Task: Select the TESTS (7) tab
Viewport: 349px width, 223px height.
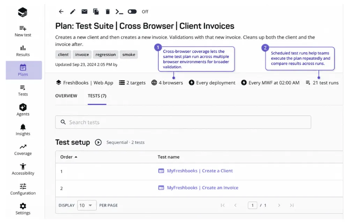Action: click(x=97, y=96)
